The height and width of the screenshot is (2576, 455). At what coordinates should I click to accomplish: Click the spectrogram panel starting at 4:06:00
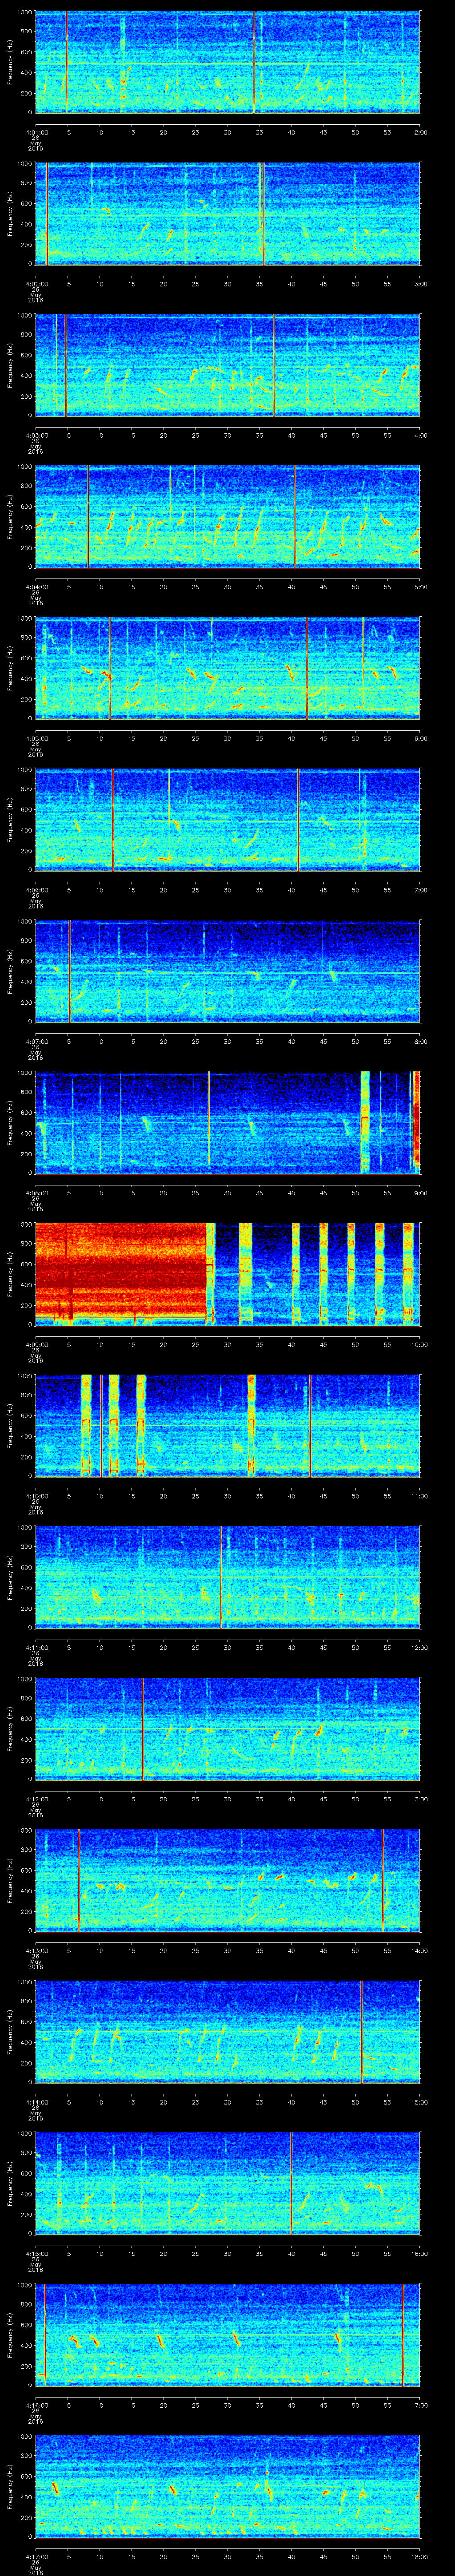point(228,820)
